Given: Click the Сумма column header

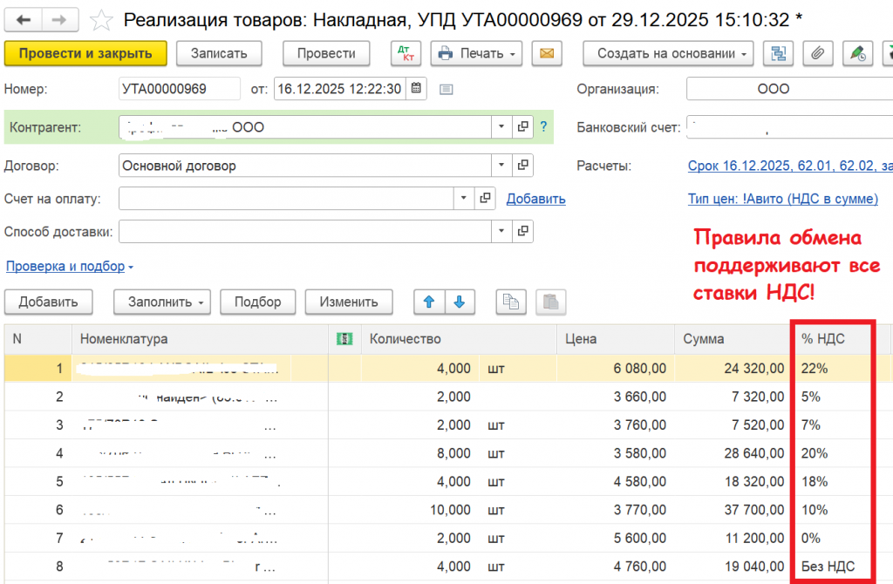Looking at the screenshot, I should 733,339.
